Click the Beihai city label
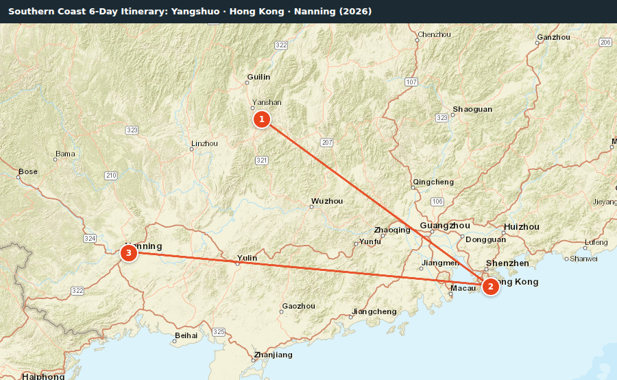The width and height of the screenshot is (617, 380). point(186,335)
